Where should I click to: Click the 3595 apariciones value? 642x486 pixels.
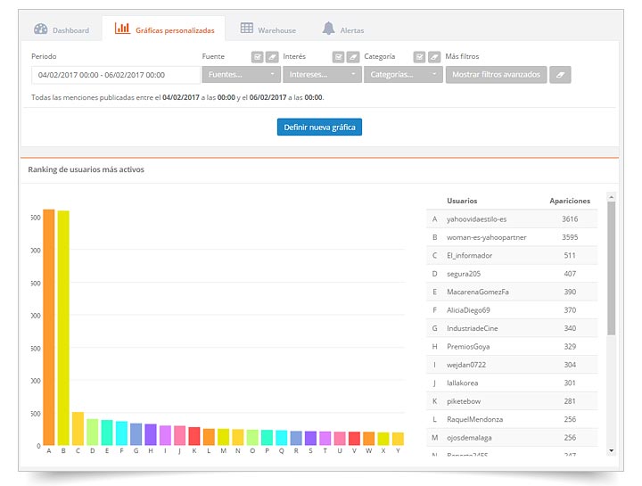(x=570, y=237)
